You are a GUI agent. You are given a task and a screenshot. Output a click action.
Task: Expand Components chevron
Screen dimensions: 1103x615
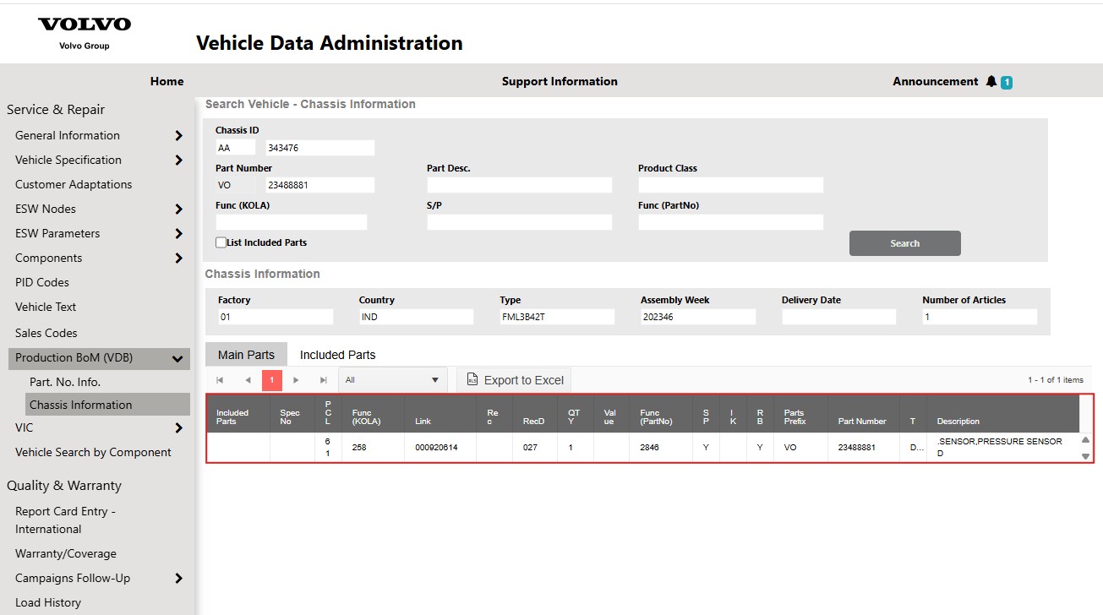(178, 259)
